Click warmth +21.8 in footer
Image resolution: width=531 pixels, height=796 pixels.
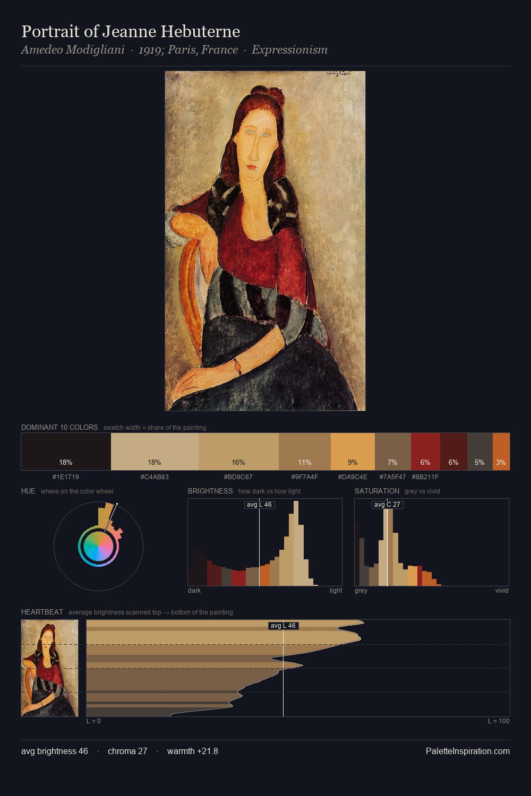tap(193, 751)
